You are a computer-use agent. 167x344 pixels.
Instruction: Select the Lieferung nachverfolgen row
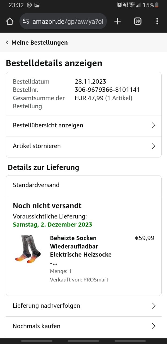[46, 306]
